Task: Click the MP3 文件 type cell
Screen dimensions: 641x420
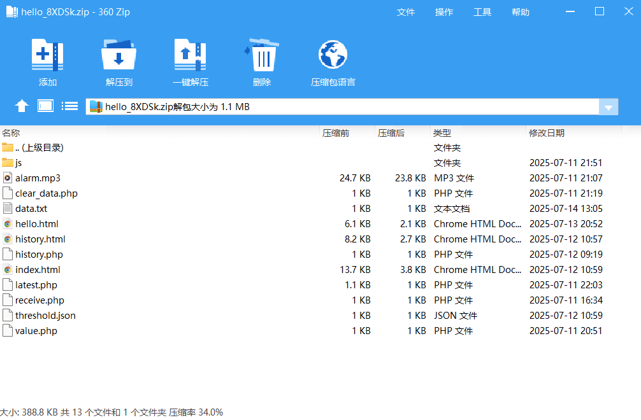Action: tap(454, 178)
